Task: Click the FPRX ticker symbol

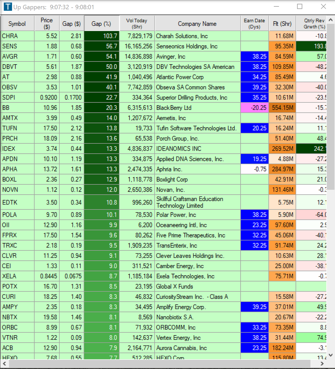Action: [x=10, y=235]
